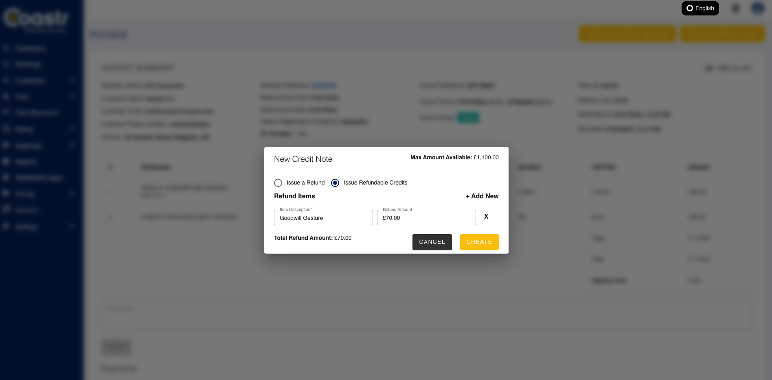The width and height of the screenshot is (772, 380).
Task: Open the Bookings menu item label
Action: pyautogui.click(x=28, y=65)
